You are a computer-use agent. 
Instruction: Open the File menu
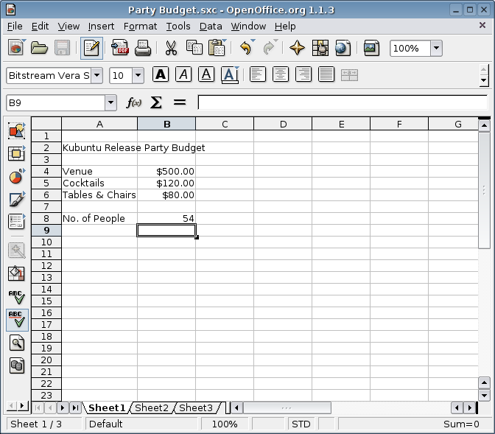pyautogui.click(x=15, y=27)
